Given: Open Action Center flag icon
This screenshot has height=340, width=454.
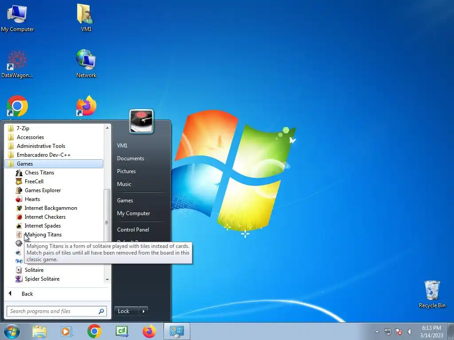Looking at the screenshot, I should click(x=399, y=332).
